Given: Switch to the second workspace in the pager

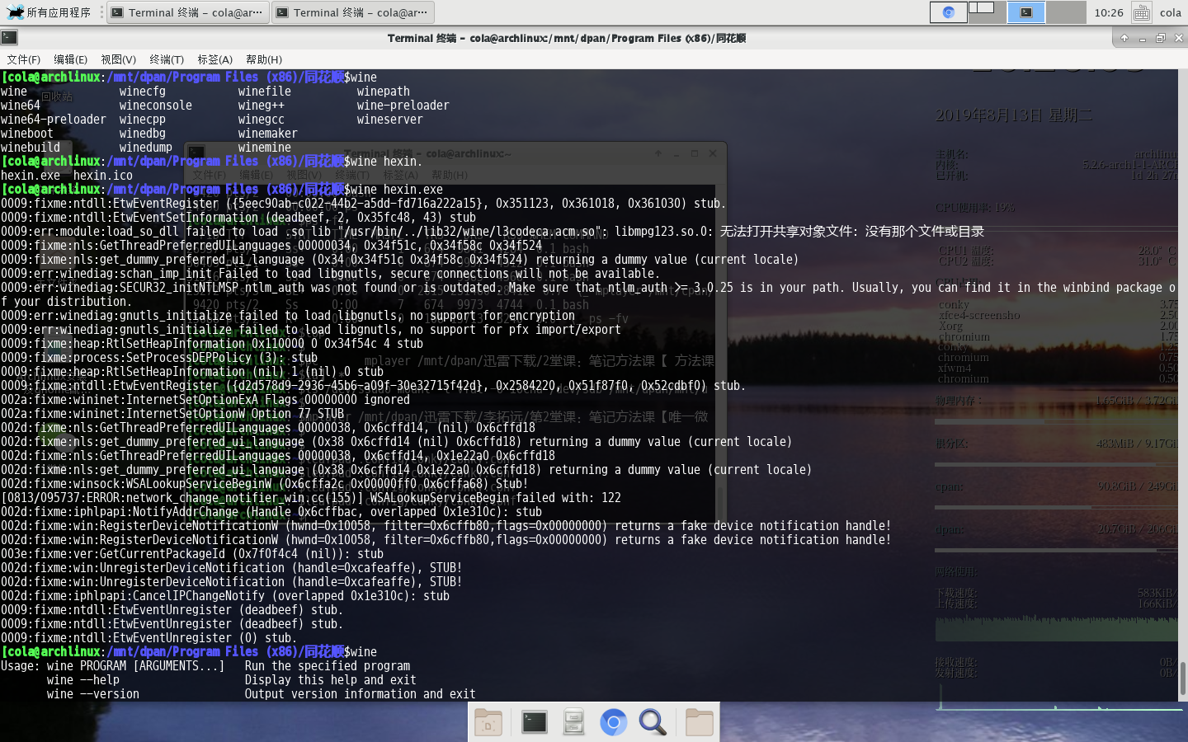Looking at the screenshot, I should tap(988, 12).
